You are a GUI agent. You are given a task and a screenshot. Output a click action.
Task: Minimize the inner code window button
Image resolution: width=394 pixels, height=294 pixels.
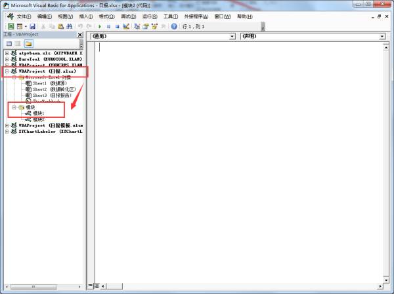pyautogui.click(x=372, y=16)
